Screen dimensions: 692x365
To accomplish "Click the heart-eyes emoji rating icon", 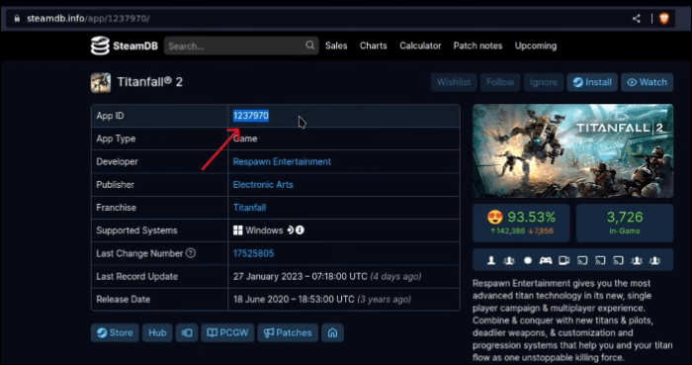I will [495, 218].
